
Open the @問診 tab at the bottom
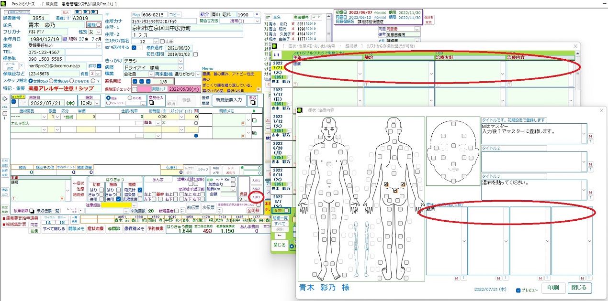point(113,229)
